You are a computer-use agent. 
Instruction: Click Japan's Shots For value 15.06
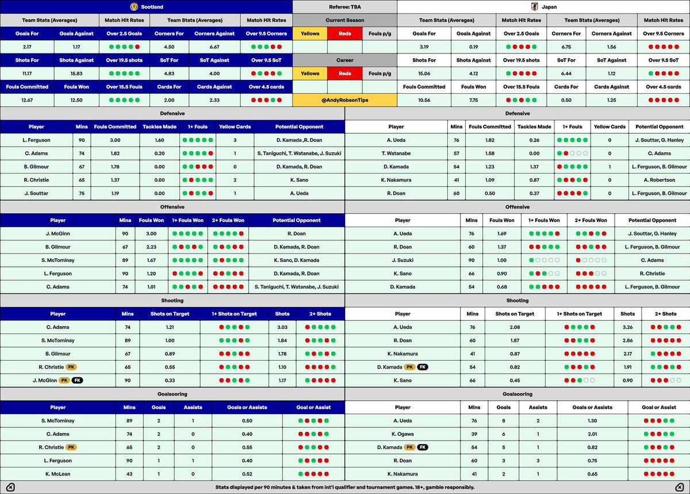click(424, 74)
